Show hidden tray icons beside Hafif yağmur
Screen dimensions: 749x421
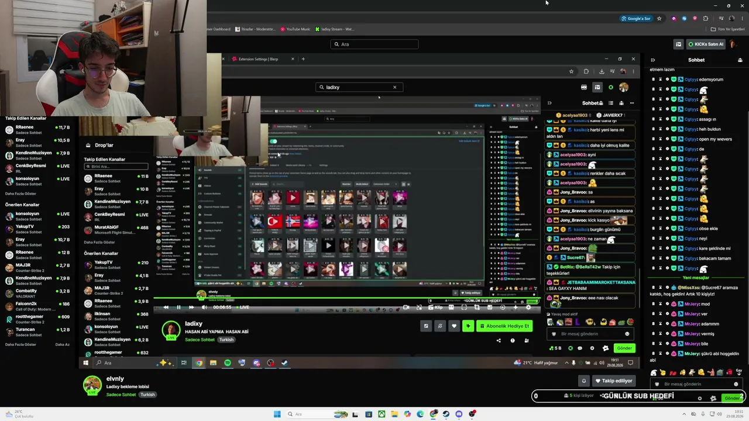pyautogui.click(x=566, y=363)
